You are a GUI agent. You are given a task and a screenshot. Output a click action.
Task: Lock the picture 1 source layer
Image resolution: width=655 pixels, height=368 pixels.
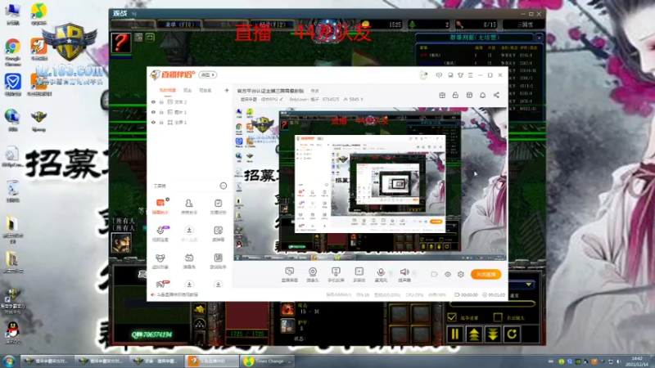(161, 112)
